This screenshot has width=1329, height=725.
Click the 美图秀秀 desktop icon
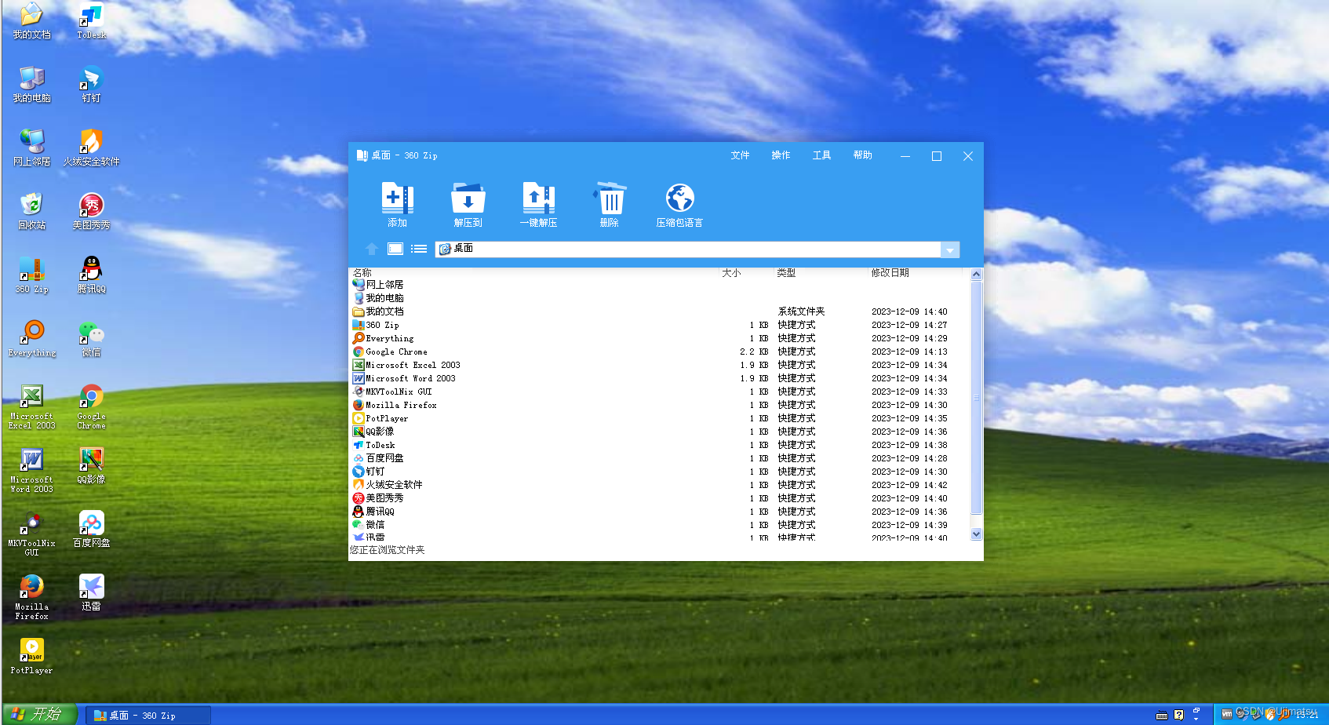coord(92,211)
